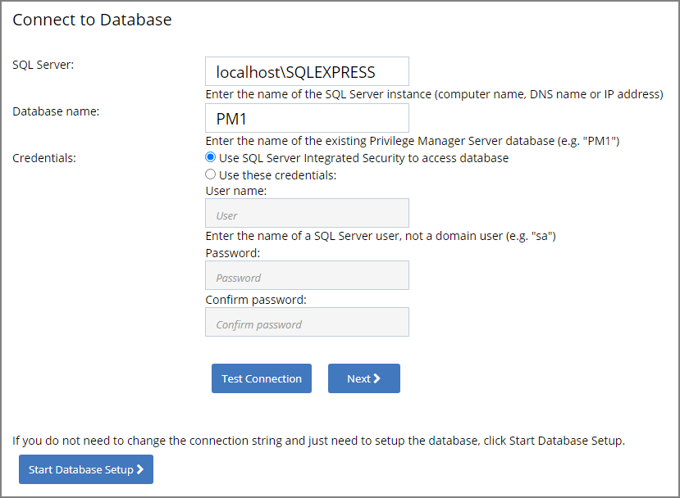Click the Password entry field
The height and width of the screenshot is (498, 680).
[307, 275]
